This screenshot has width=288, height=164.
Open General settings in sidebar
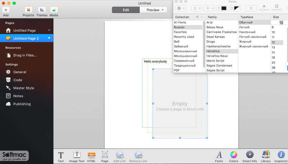(20, 72)
